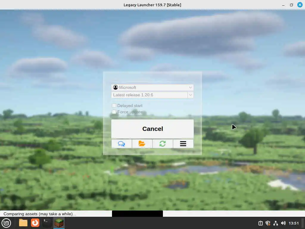Open the hamburger settings menu icon

pos(183,144)
